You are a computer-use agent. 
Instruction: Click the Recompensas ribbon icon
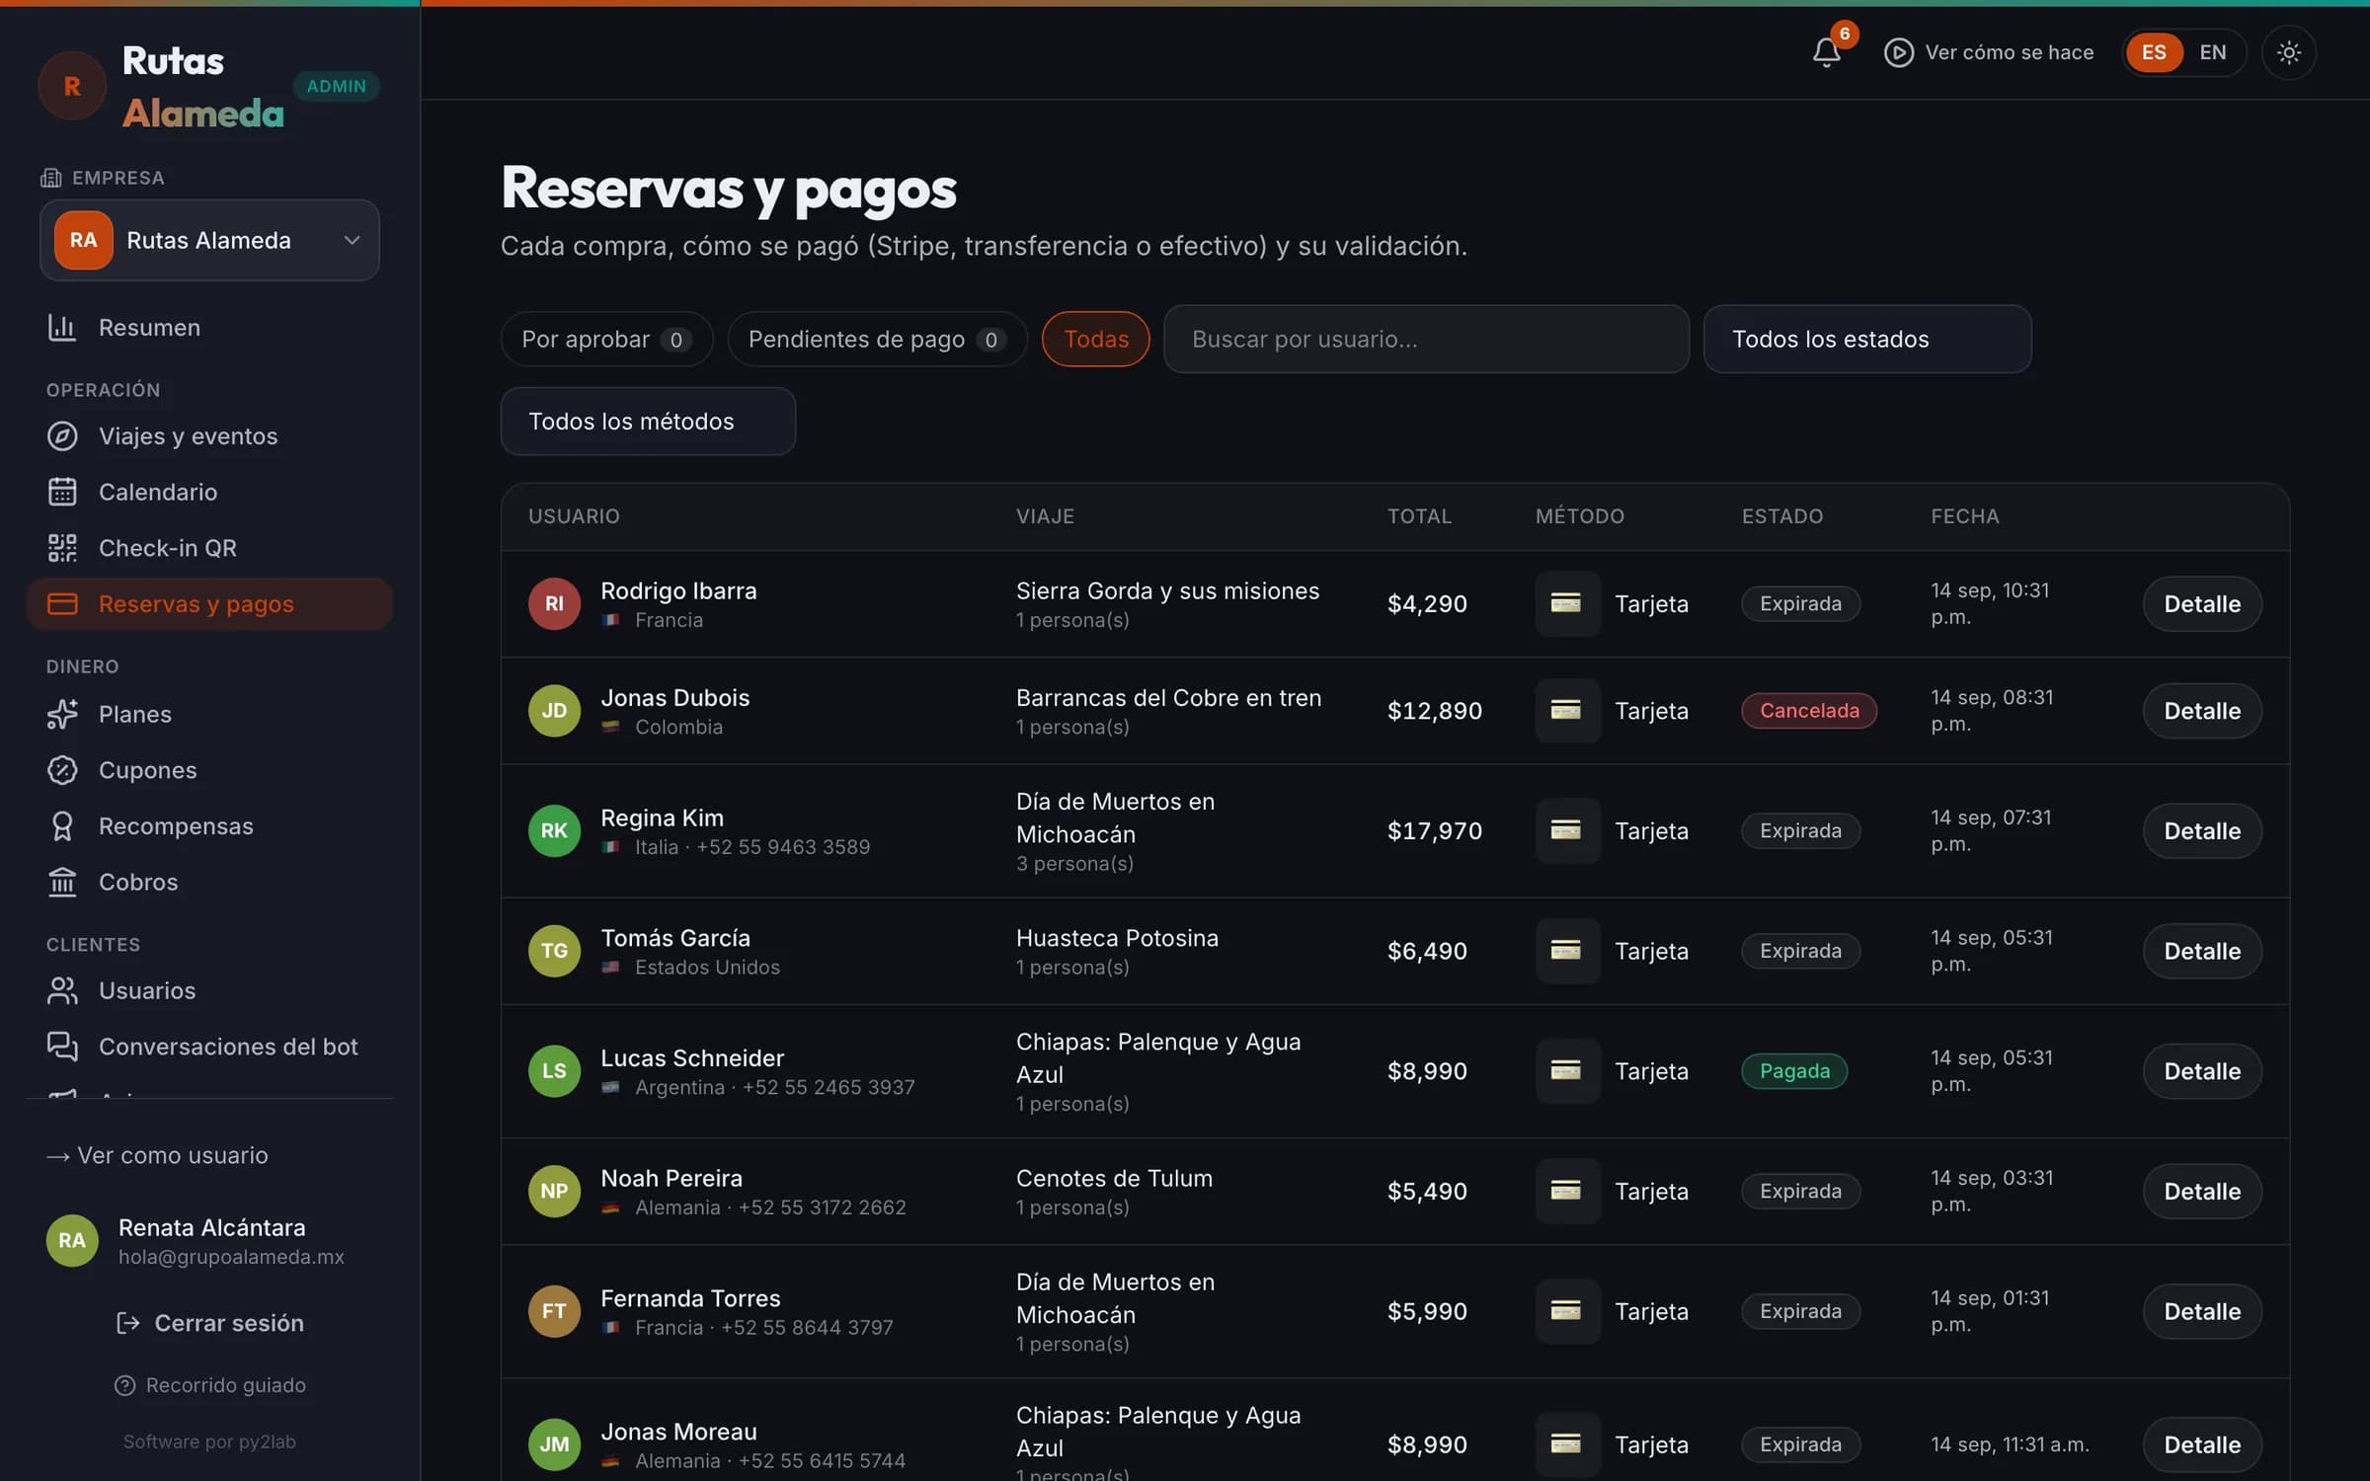point(62,825)
